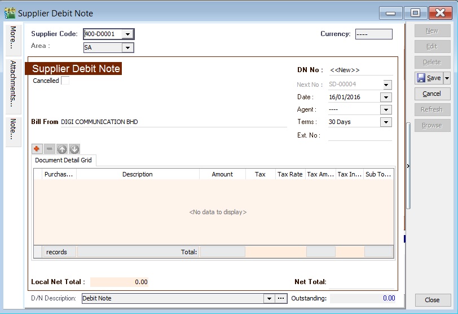This screenshot has width=458, height=314.
Task: Click the red plus add row icon
Action: [x=38, y=149]
